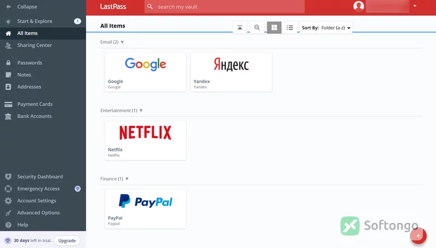Click the Bank Accounts building icon
The image size is (436, 248).
pyautogui.click(x=8, y=116)
